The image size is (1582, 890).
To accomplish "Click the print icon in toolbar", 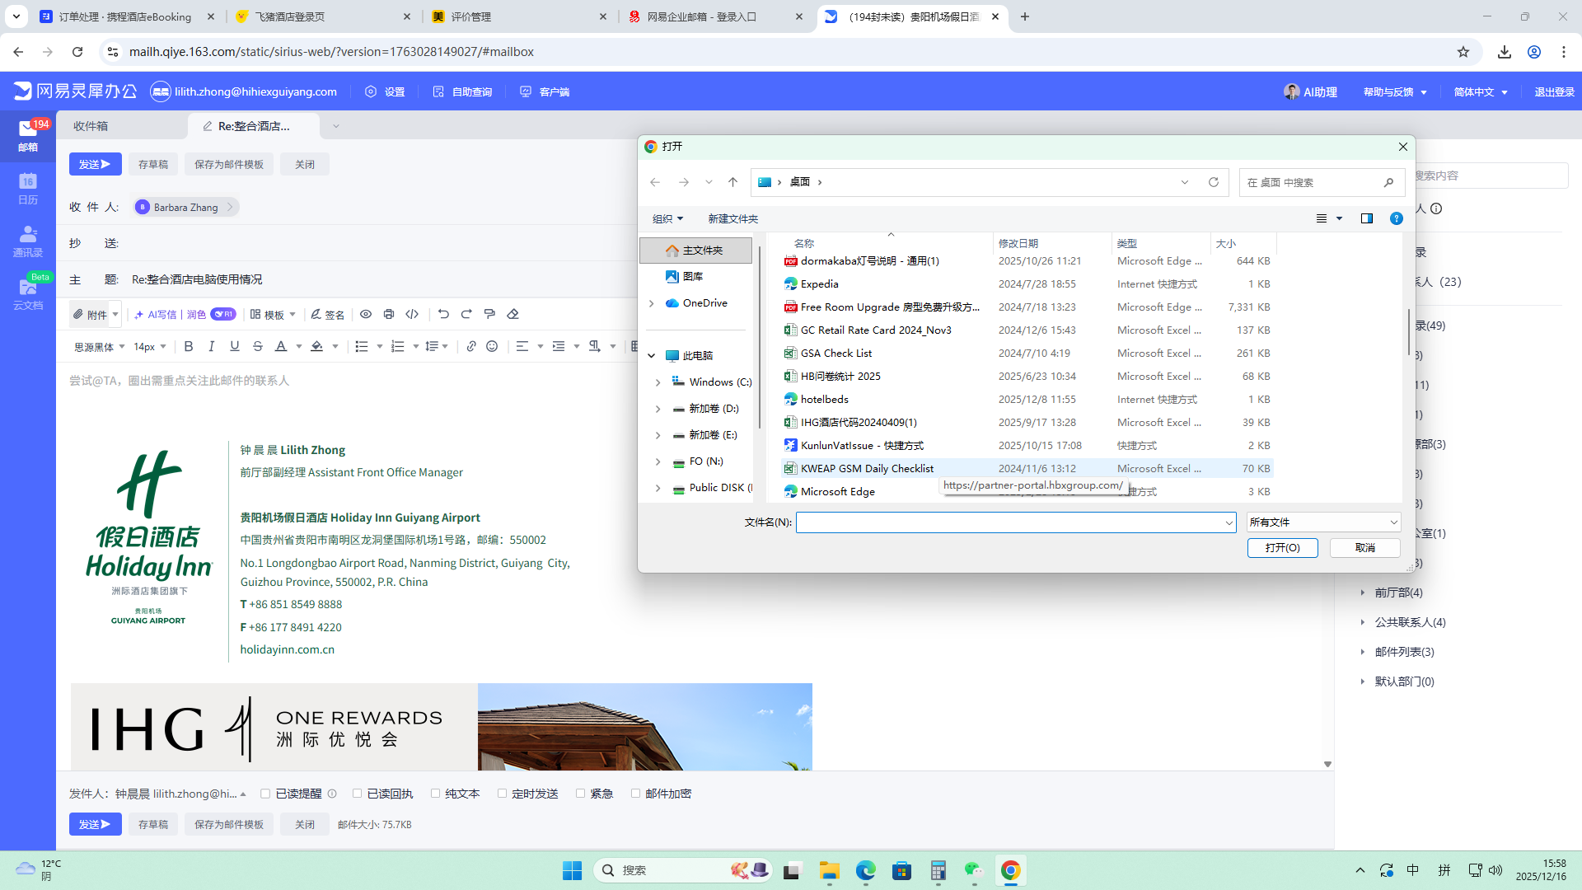I will 389,314.
